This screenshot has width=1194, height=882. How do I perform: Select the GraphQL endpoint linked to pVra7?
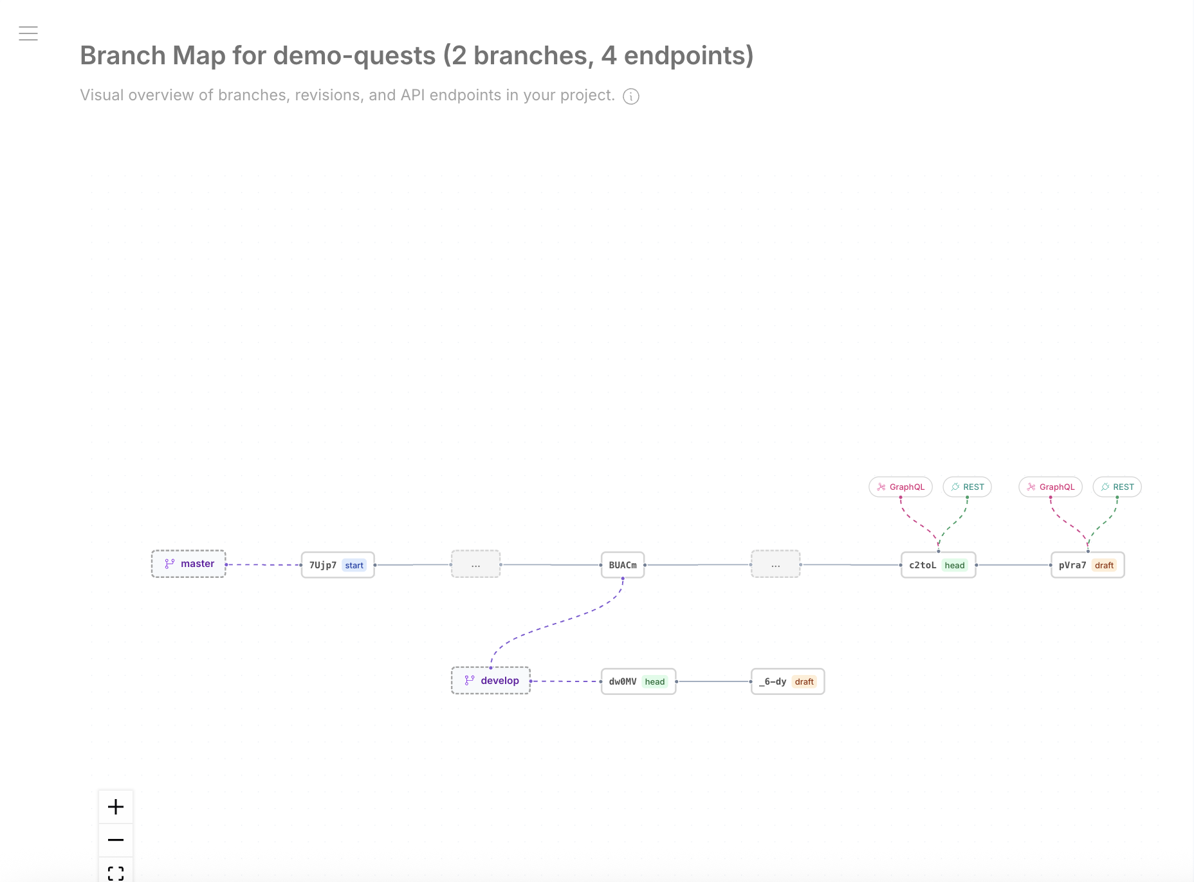pos(1051,487)
